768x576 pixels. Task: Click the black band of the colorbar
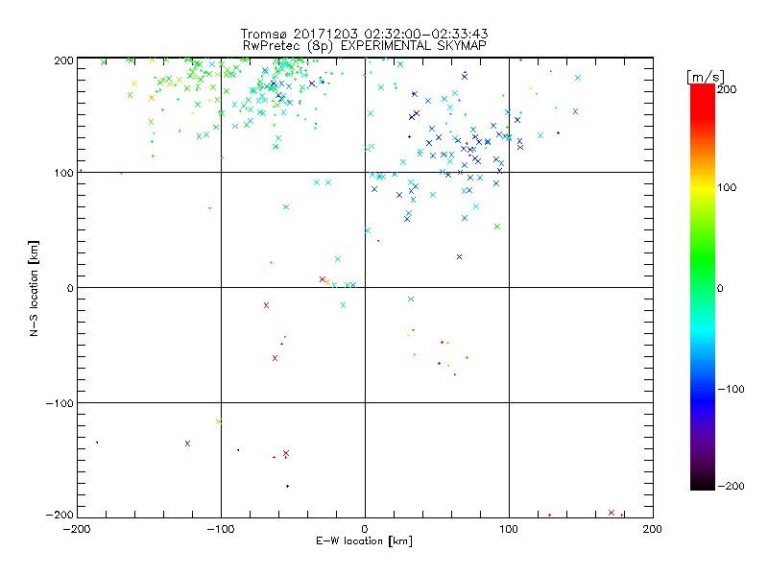coord(703,483)
